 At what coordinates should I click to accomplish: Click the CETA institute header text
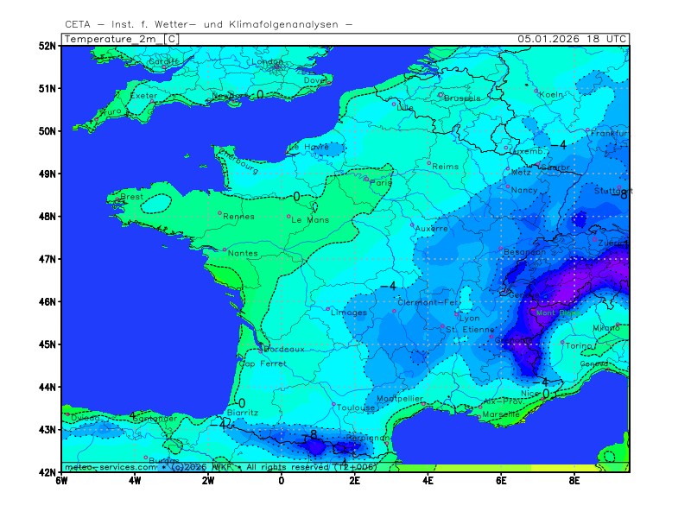(208, 24)
